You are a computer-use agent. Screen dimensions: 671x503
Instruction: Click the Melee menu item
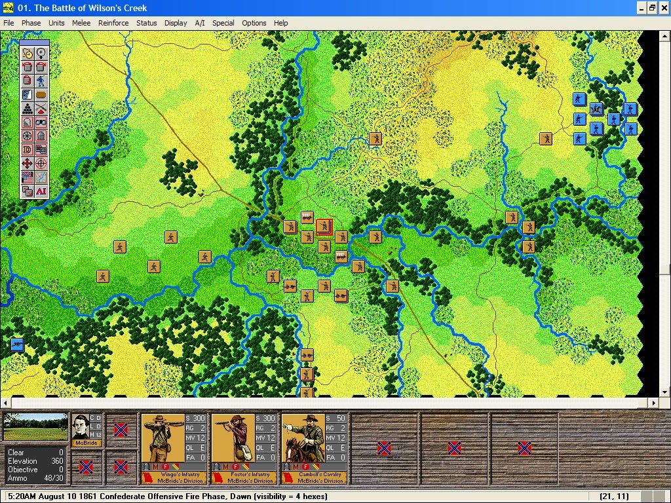[x=81, y=23]
